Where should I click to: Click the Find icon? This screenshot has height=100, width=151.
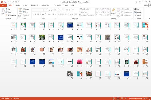pyautogui.click(x=137, y=9)
